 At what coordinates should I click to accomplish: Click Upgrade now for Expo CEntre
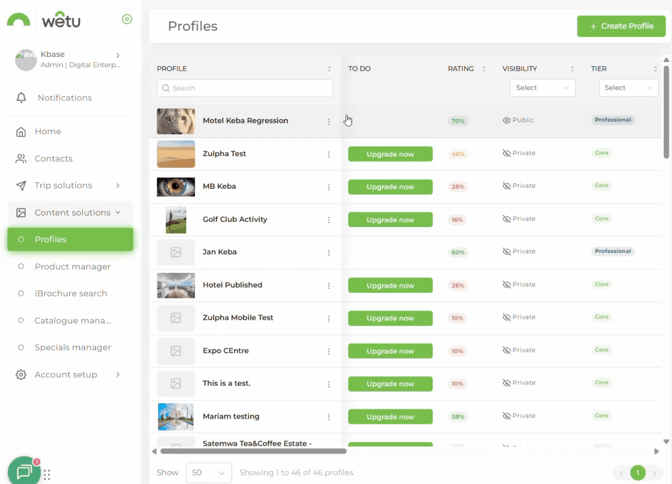point(390,351)
